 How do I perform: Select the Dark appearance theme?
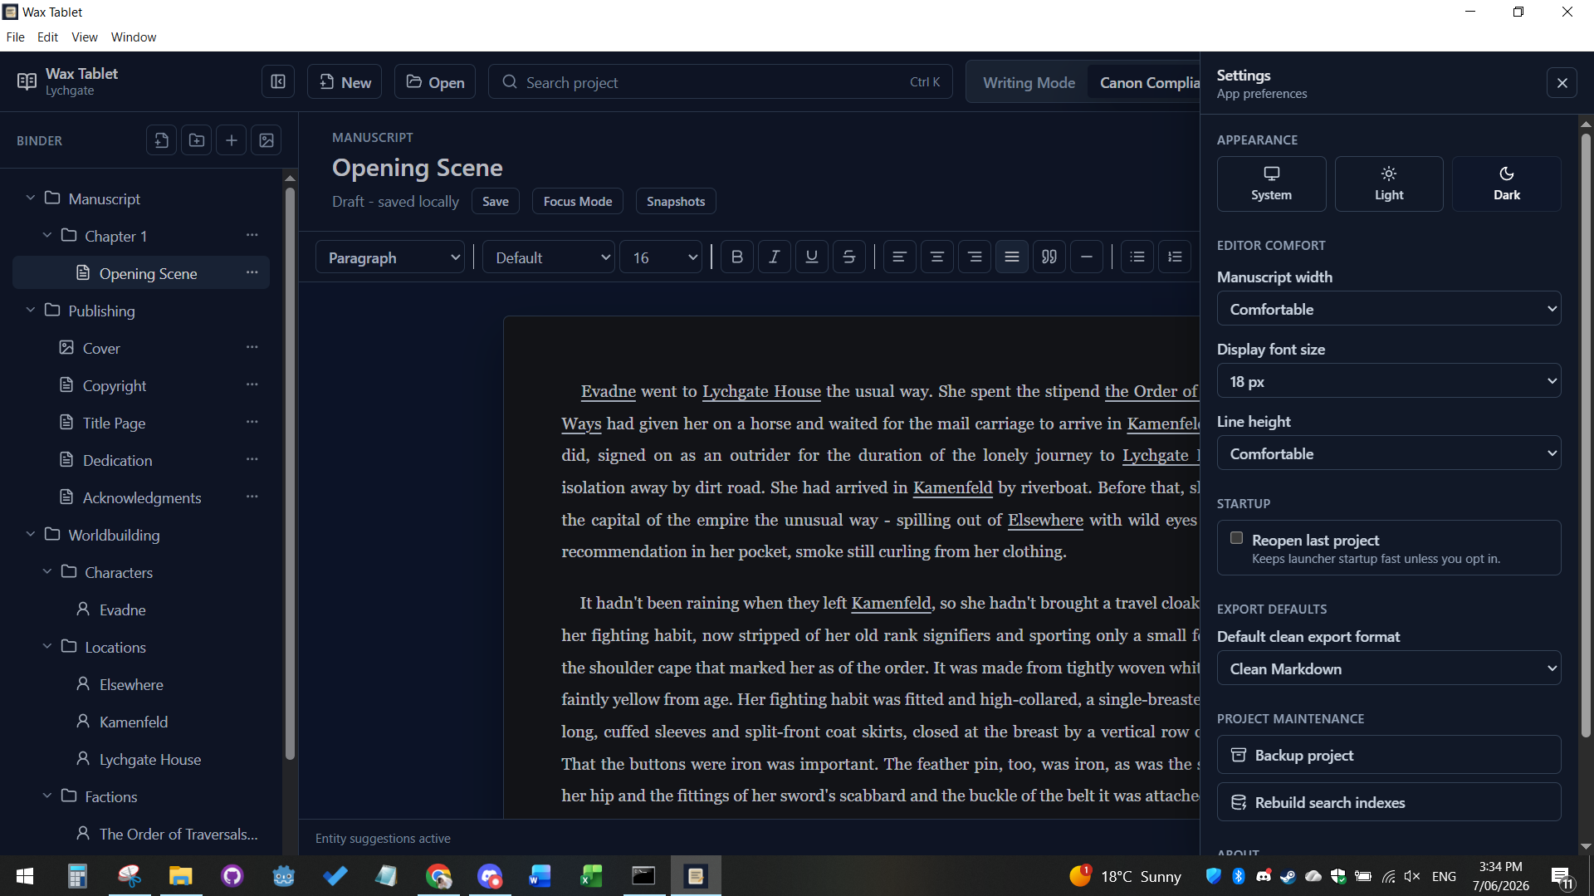(1506, 184)
